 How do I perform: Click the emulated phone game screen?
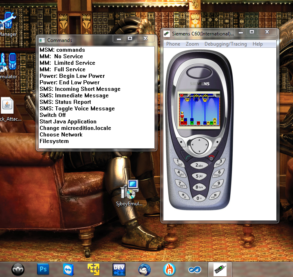coord(199,110)
